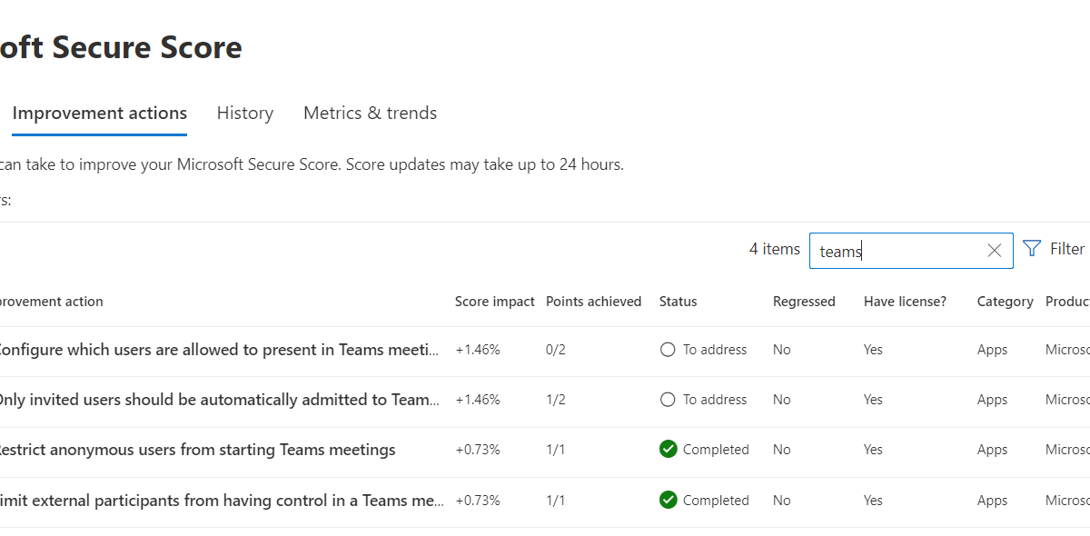Click the blue text cursor inside the search box
The width and height of the screenshot is (1090, 536).
[861, 252]
